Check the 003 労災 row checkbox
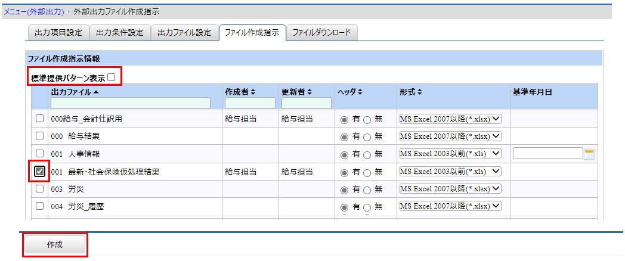Viewport: 625px width, 261px height. pyautogui.click(x=39, y=189)
